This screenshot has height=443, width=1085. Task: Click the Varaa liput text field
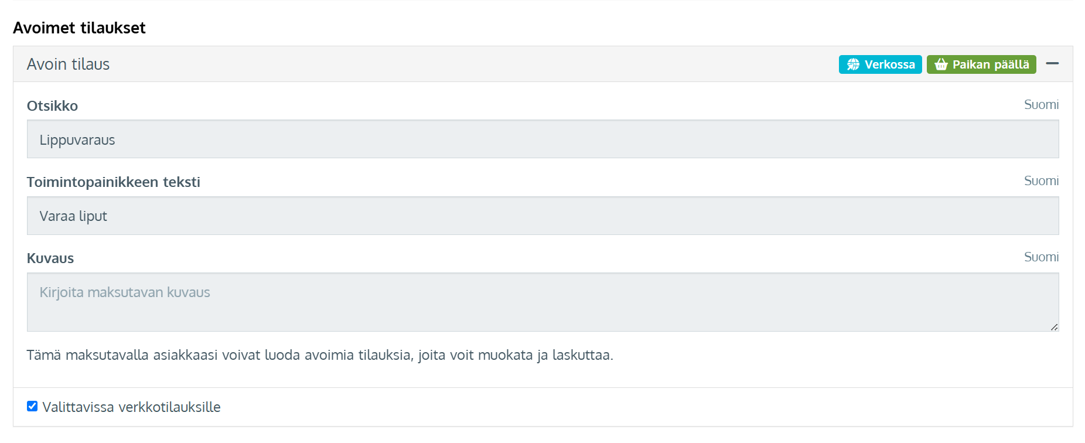point(542,216)
